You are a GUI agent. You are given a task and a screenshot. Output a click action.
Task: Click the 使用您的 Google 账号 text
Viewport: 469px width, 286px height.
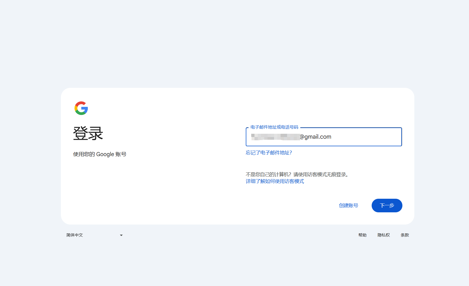100,154
